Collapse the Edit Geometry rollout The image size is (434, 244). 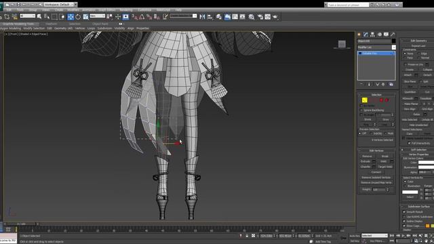pos(418,41)
